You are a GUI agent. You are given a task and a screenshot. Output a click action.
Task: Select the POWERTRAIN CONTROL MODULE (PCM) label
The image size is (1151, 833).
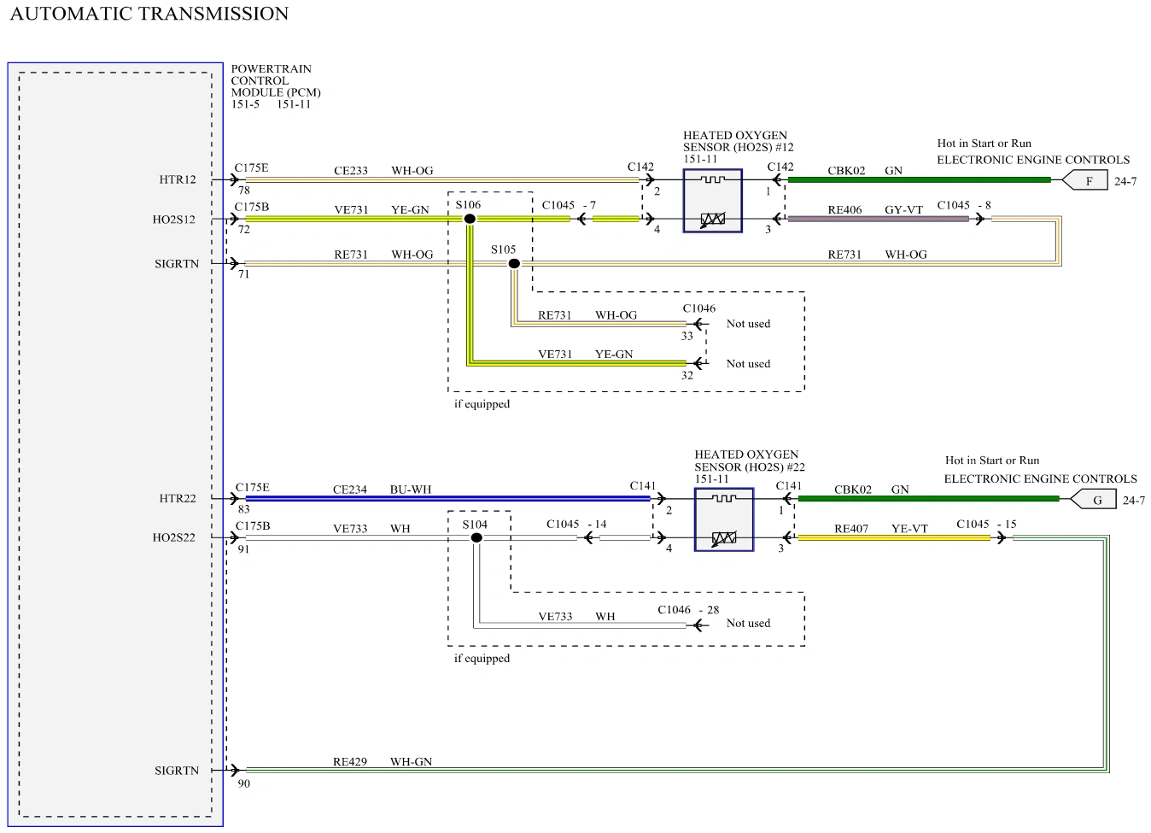click(x=276, y=80)
